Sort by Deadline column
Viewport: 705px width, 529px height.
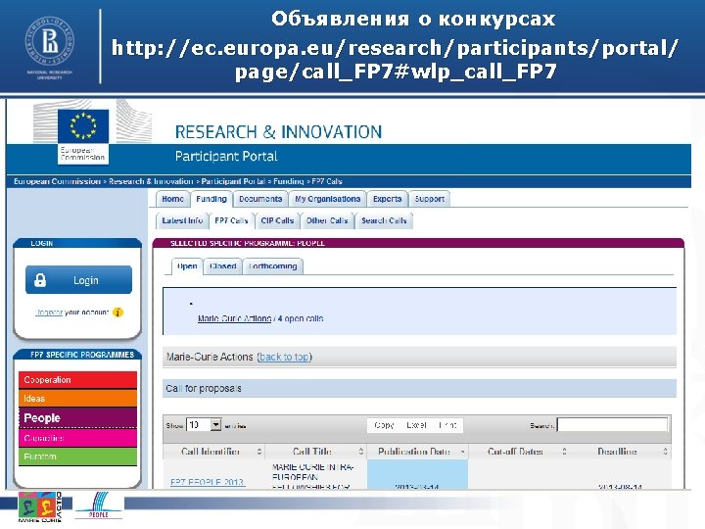tap(621, 452)
